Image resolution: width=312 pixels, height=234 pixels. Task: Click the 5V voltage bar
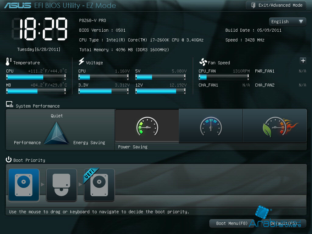(x=160, y=77)
